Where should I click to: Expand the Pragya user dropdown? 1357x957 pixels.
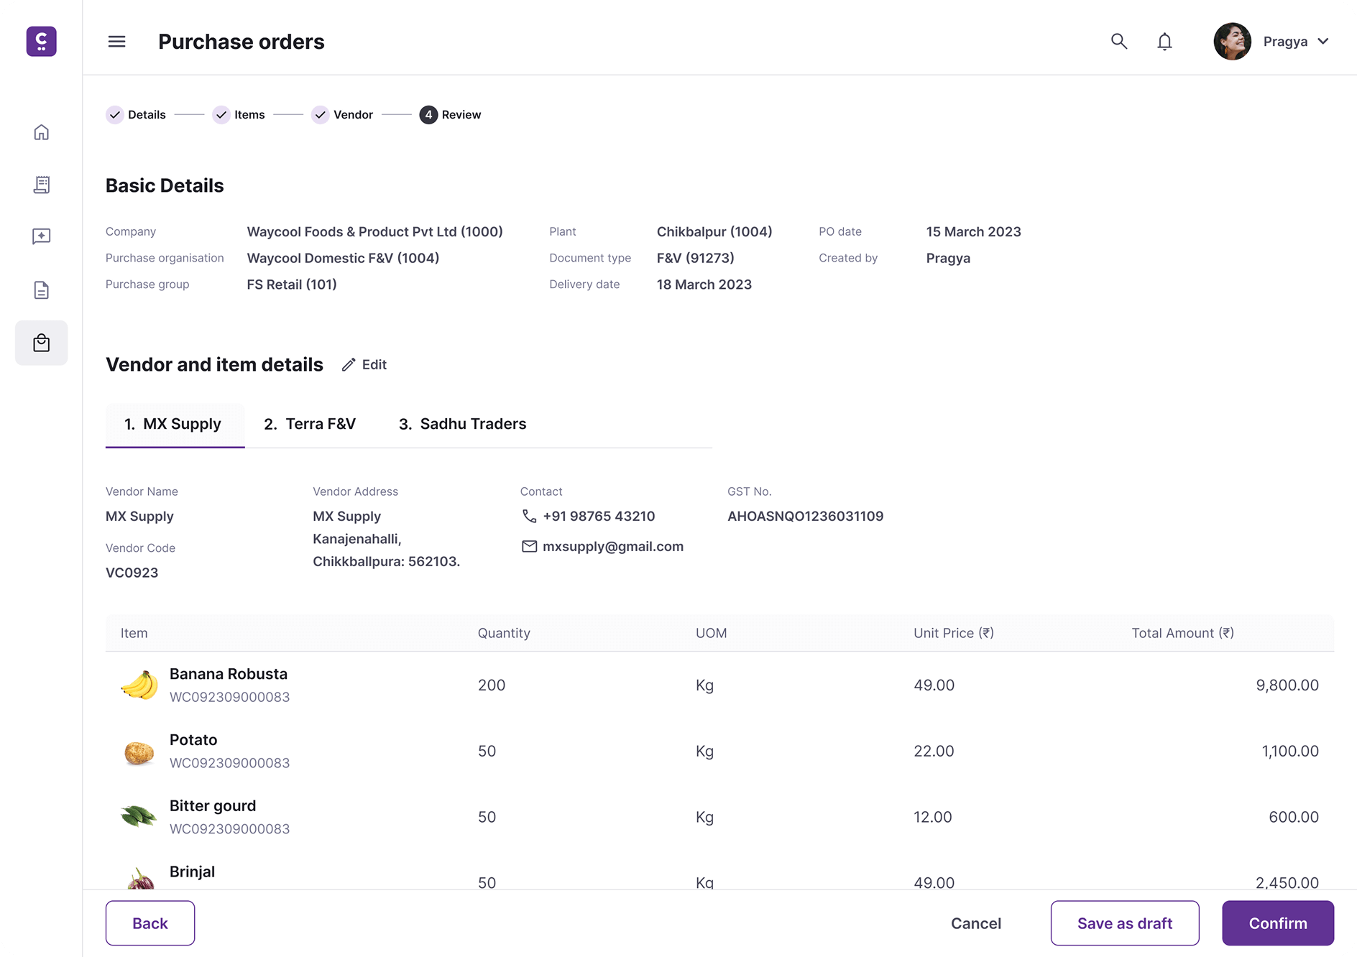(x=1322, y=42)
